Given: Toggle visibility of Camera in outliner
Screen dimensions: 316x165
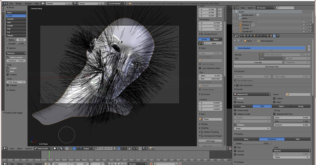Looking at the screenshot, I should pyautogui.click(x=304, y=25).
